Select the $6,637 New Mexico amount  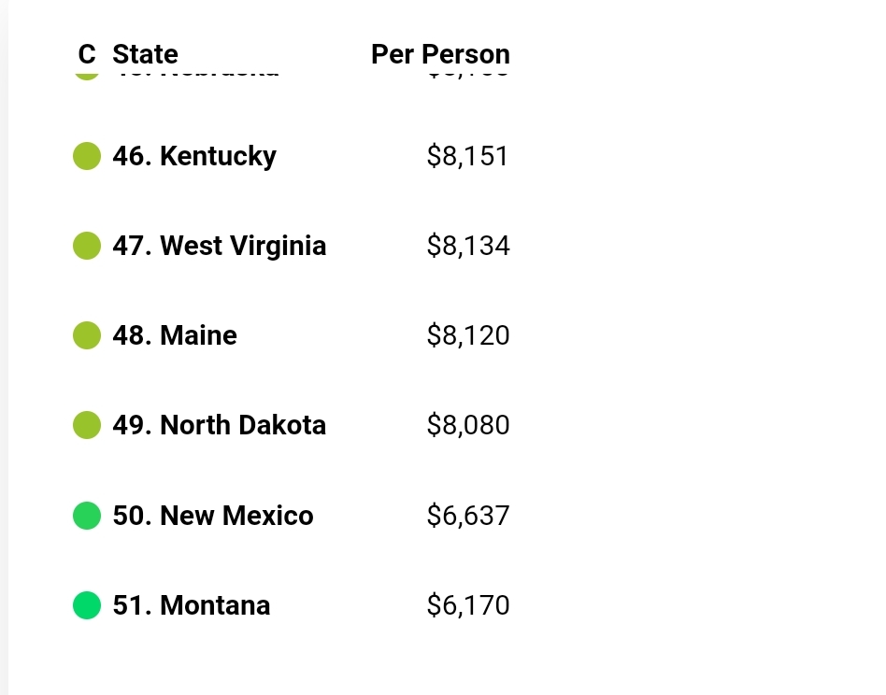(x=467, y=516)
